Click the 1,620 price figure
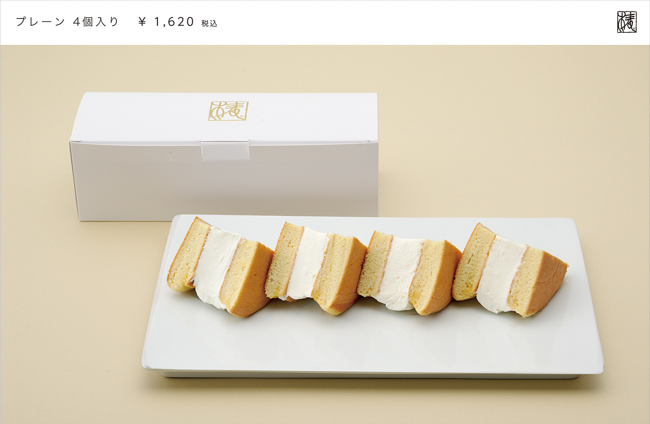650x424 pixels. [174, 22]
